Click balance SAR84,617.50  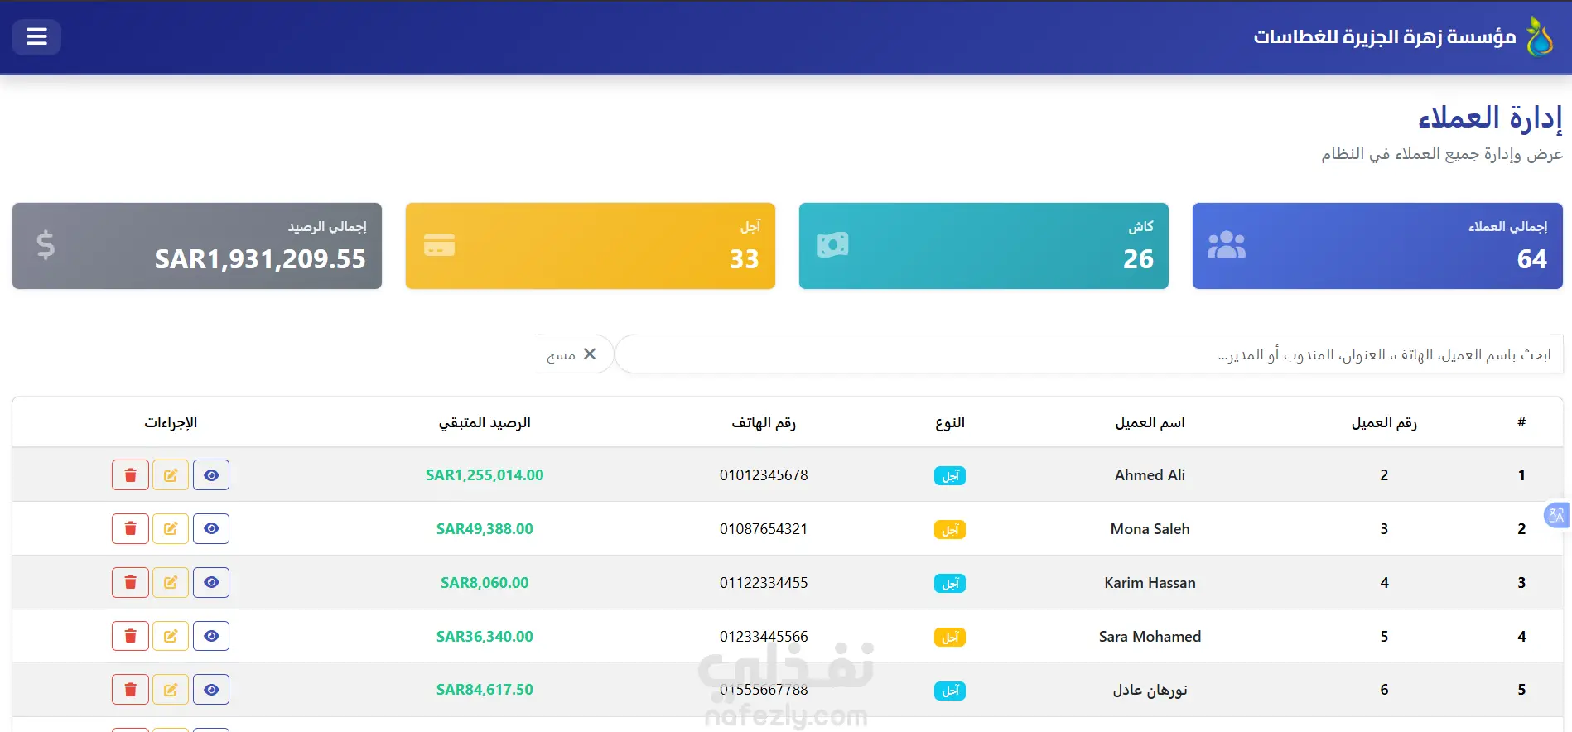[x=485, y=690]
